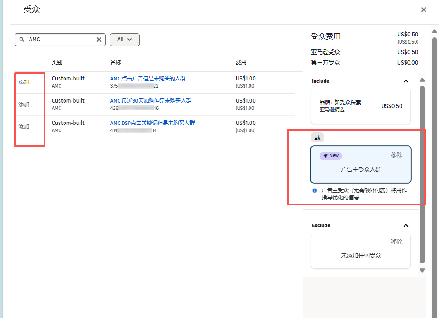The height and width of the screenshot is (318, 440).
Task: Click 移除 in the Exclude box
Action: [x=396, y=242]
